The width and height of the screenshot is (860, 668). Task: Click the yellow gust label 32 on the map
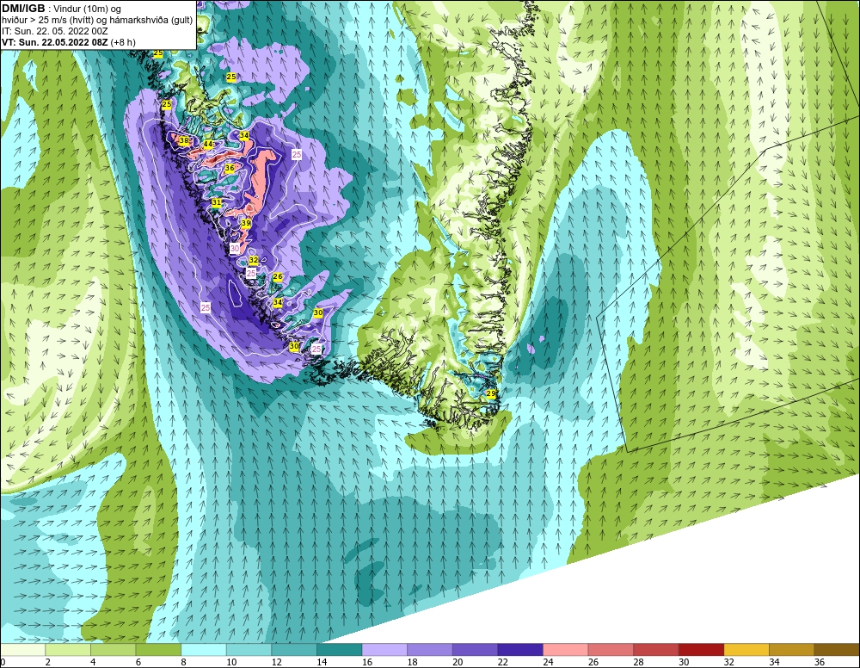(x=254, y=260)
